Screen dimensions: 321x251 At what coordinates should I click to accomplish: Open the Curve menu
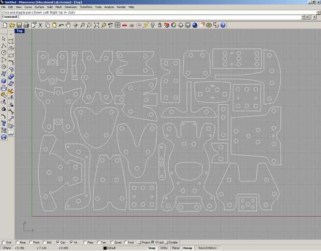point(28,7)
